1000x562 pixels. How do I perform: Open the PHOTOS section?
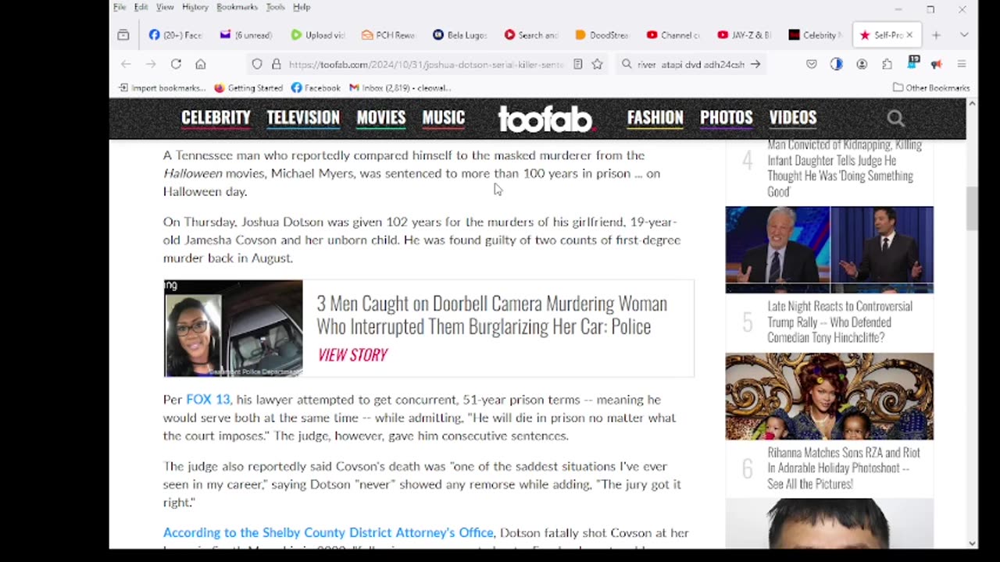(x=727, y=118)
